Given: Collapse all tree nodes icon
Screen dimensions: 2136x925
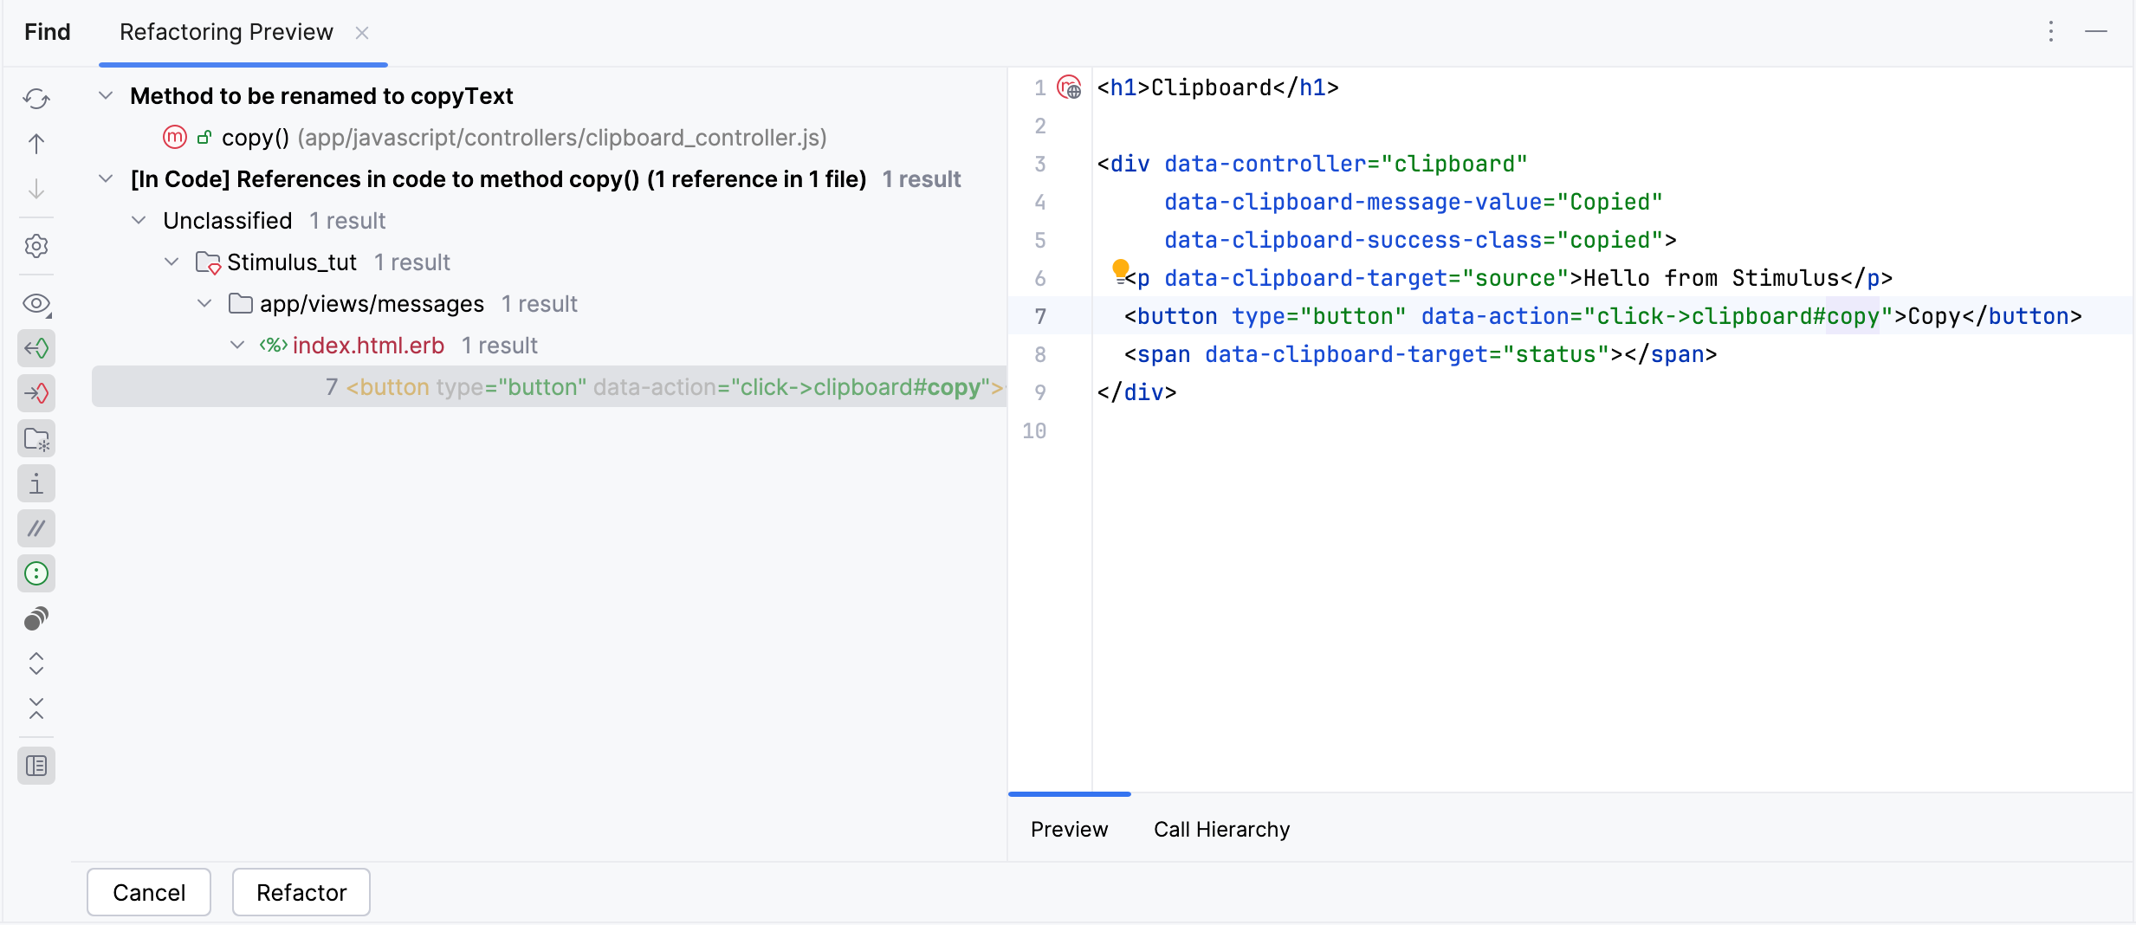Looking at the screenshot, I should click(36, 709).
